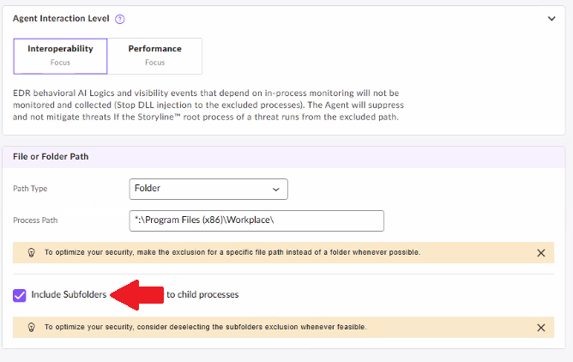
Task: Click the 'to child processes' text
Action: pyautogui.click(x=202, y=294)
